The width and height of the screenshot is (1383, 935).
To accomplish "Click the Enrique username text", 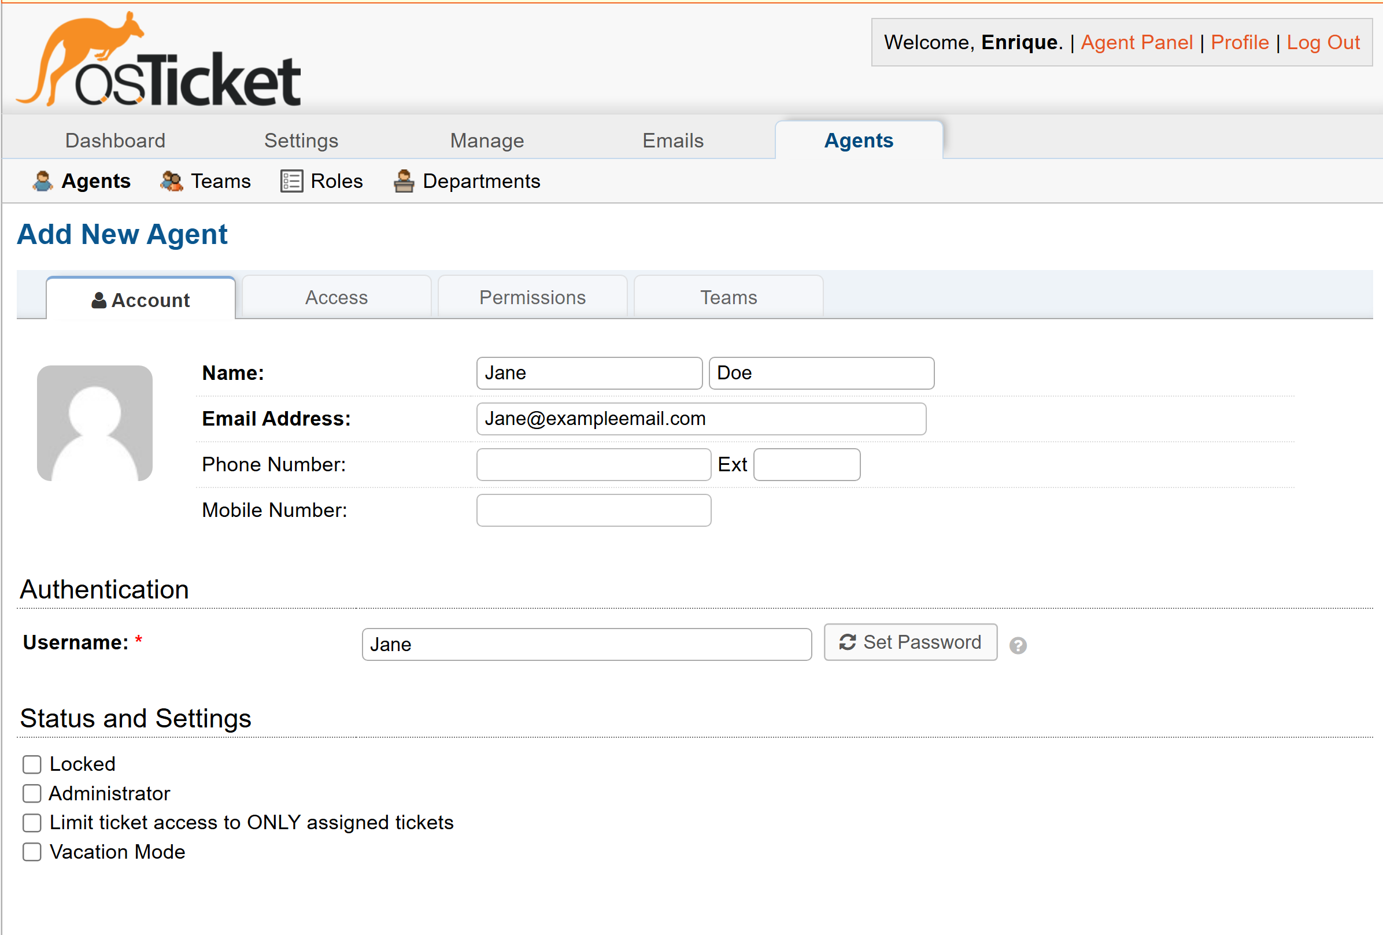I will pyautogui.click(x=1019, y=42).
